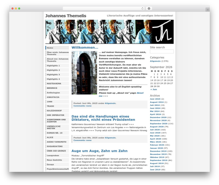Open Comments: none under Diktators post
Viewport: 219px width, 185px height.
[82, 140]
